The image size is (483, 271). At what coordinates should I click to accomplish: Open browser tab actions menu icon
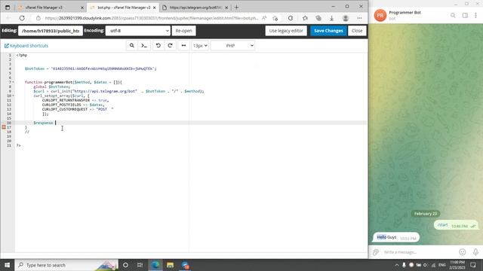(x=8, y=8)
